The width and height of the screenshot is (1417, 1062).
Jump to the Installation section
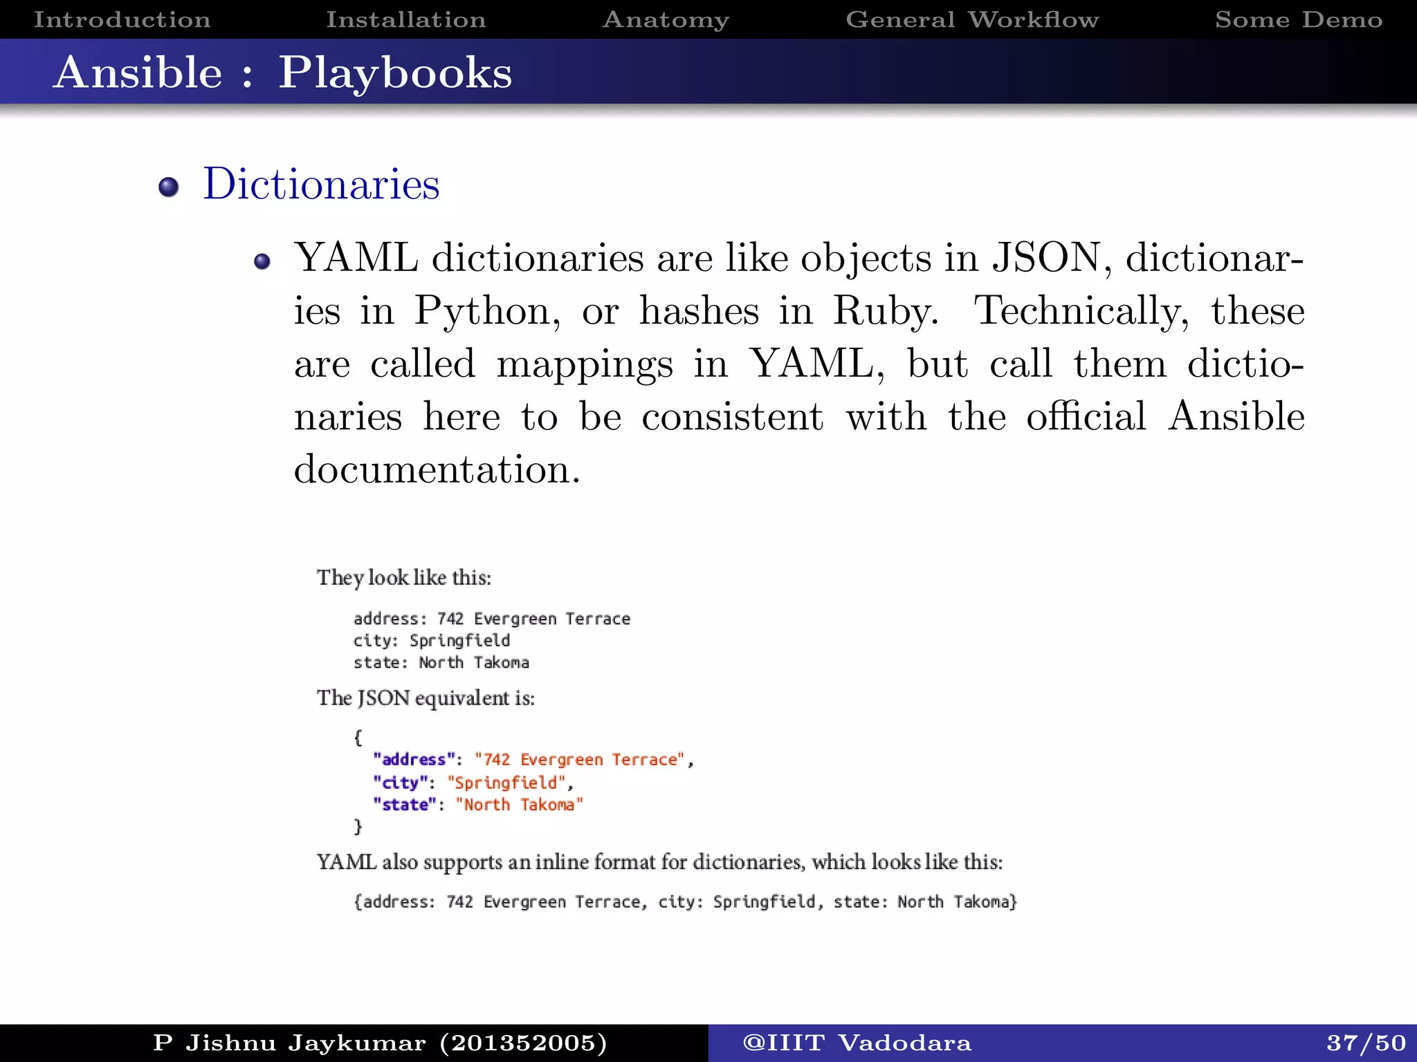pyautogui.click(x=406, y=19)
